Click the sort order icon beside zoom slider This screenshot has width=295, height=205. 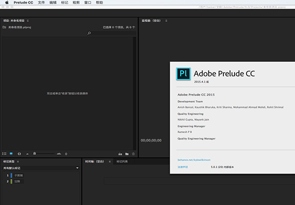point(66,154)
